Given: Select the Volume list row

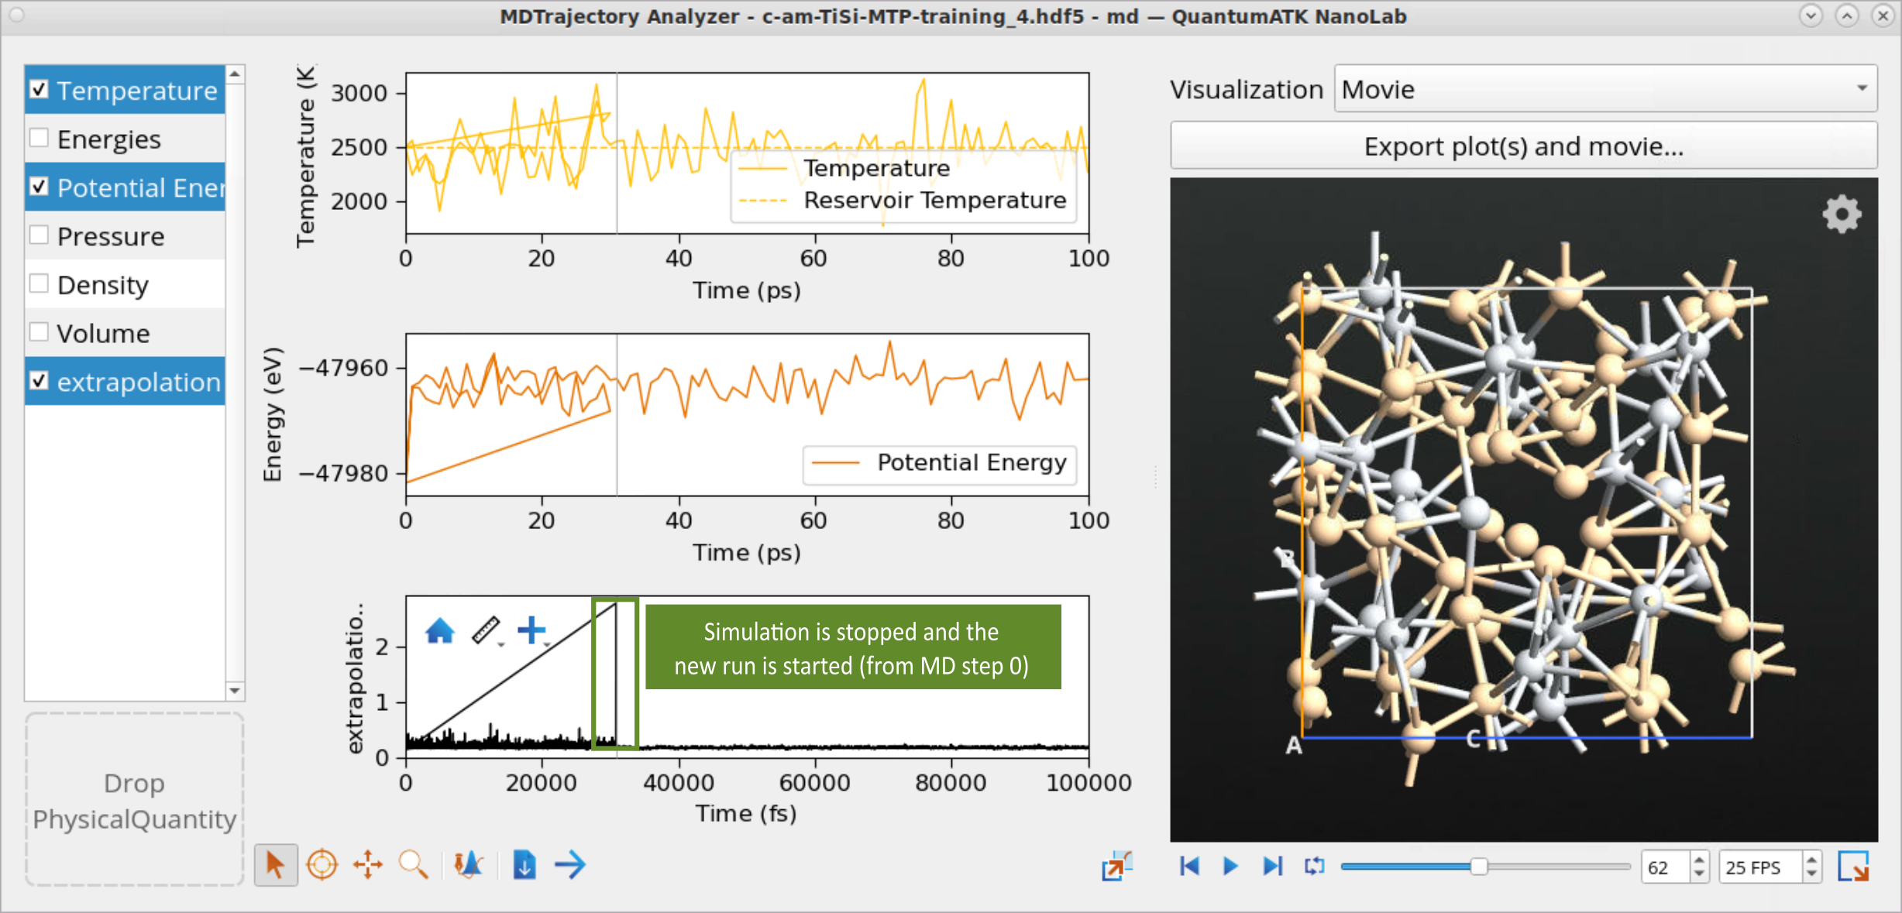Looking at the screenshot, I should click(126, 332).
